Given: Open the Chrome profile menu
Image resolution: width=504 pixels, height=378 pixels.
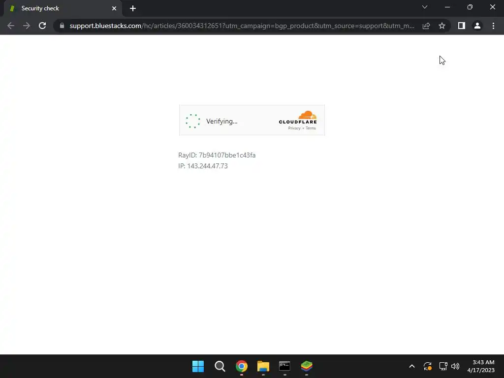Looking at the screenshot, I should (477, 26).
